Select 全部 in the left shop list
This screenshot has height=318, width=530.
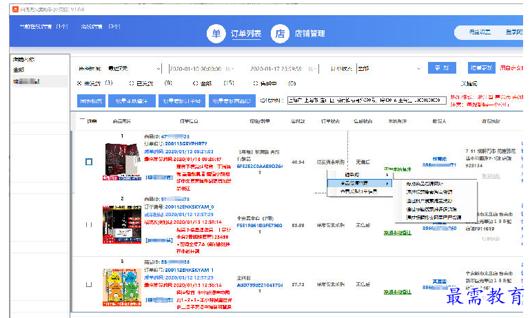click(19, 70)
